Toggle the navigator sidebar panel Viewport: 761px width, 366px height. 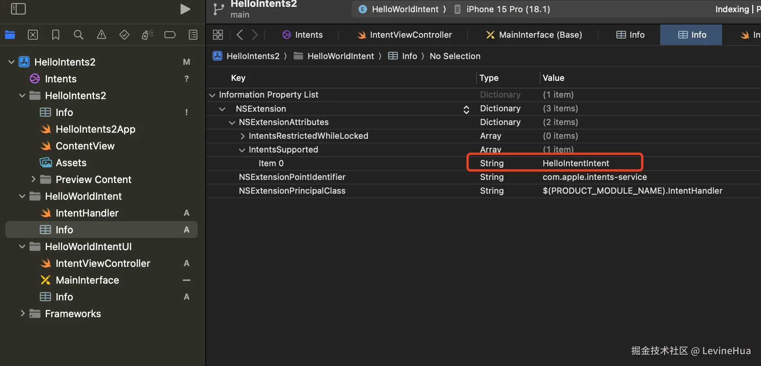point(18,9)
